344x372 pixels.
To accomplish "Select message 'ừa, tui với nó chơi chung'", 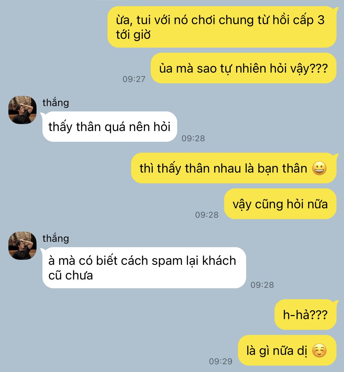I will coord(222,27).
